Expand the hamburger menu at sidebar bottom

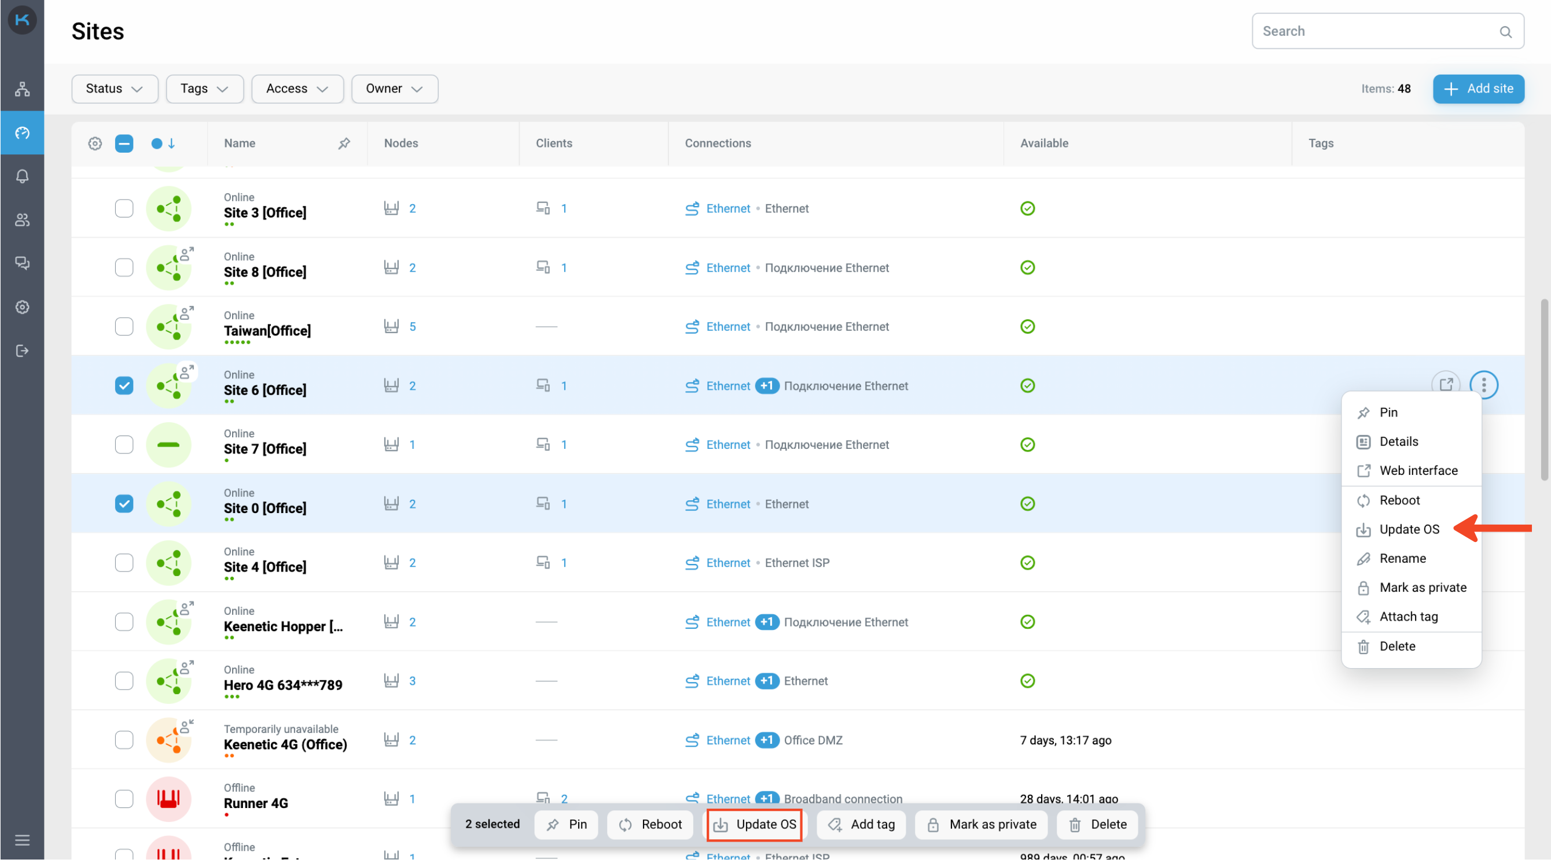pyautogui.click(x=22, y=841)
